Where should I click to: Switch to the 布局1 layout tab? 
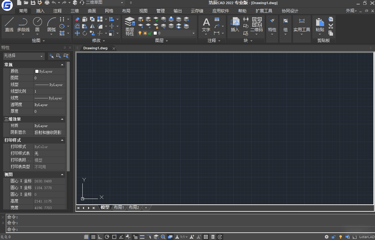(x=119, y=208)
